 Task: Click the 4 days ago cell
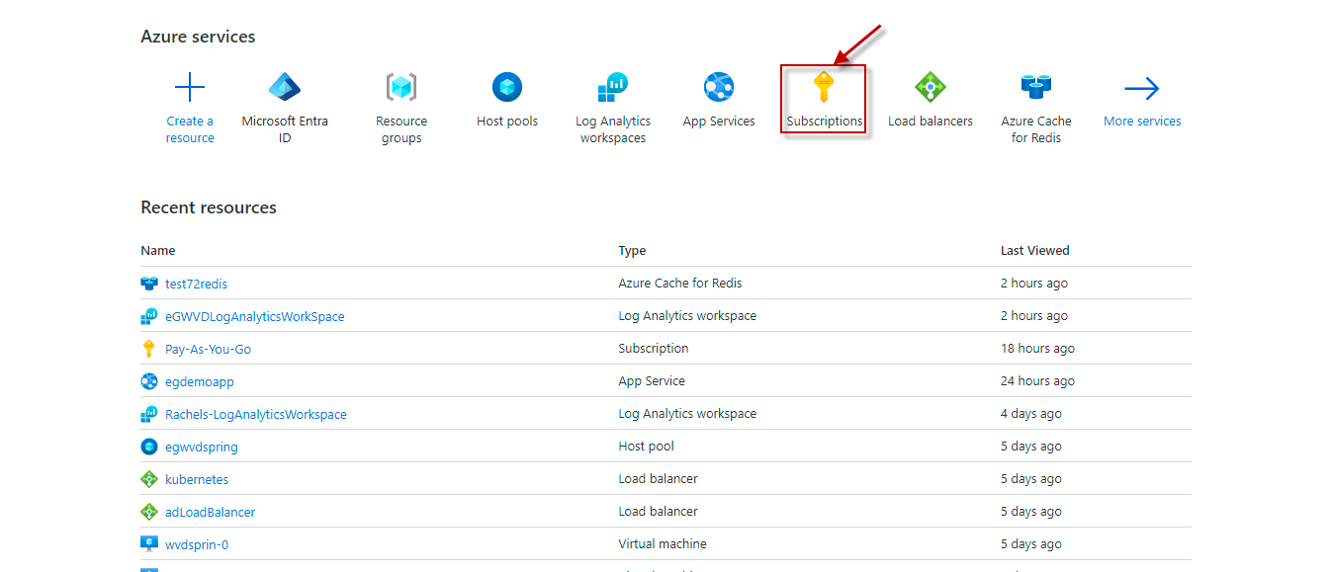pyautogui.click(x=1031, y=414)
